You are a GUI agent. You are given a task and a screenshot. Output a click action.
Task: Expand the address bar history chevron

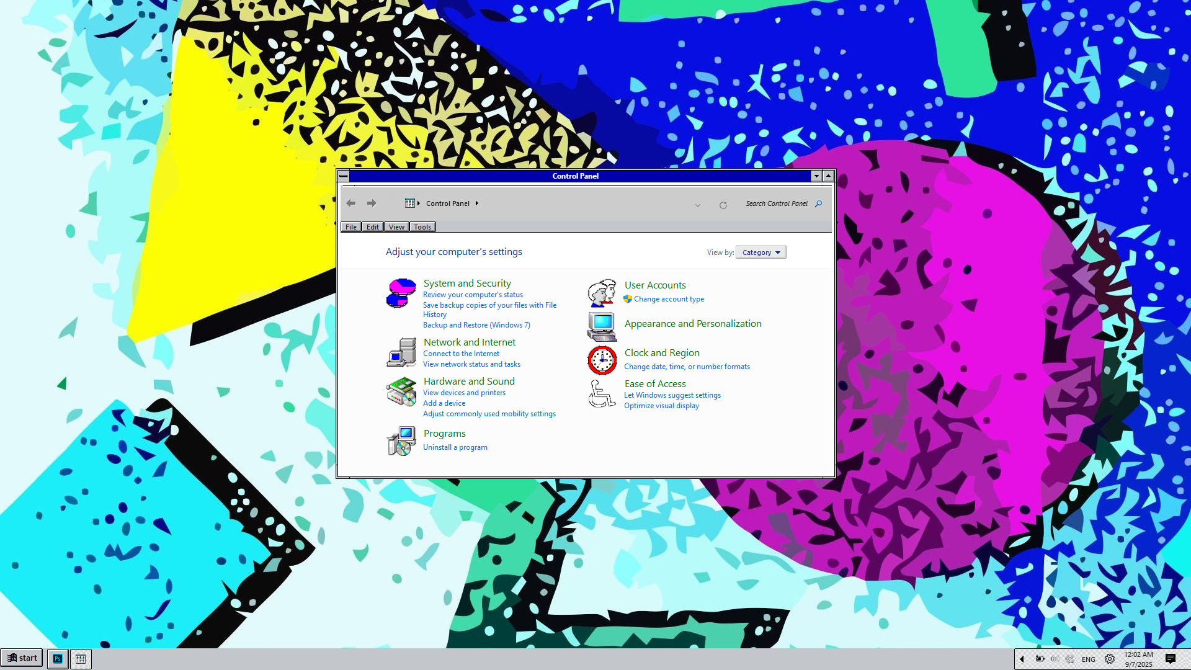click(x=698, y=205)
